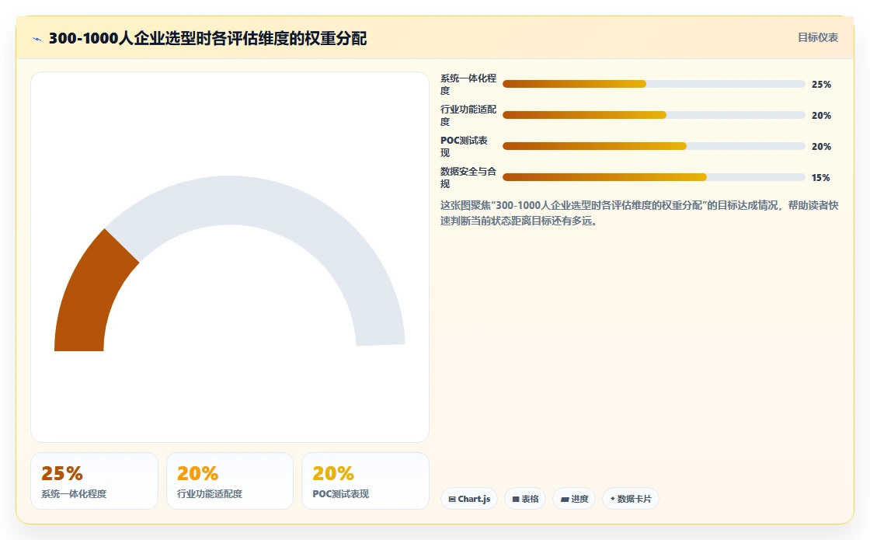The image size is (870, 540).
Task: Click the 目标仪表 label in header
Action: coord(818,38)
